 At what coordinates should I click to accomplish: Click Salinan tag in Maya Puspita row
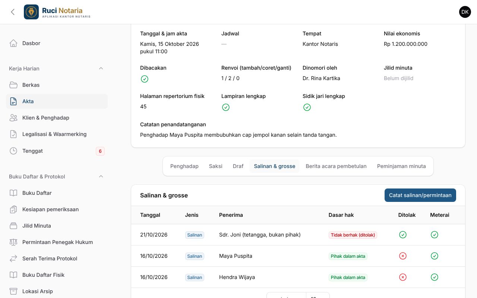(195, 256)
